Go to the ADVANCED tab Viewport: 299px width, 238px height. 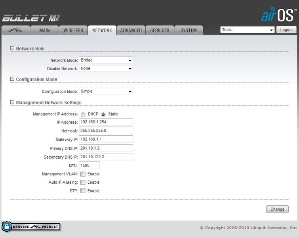pyautogui.click(x=131, y=30)
